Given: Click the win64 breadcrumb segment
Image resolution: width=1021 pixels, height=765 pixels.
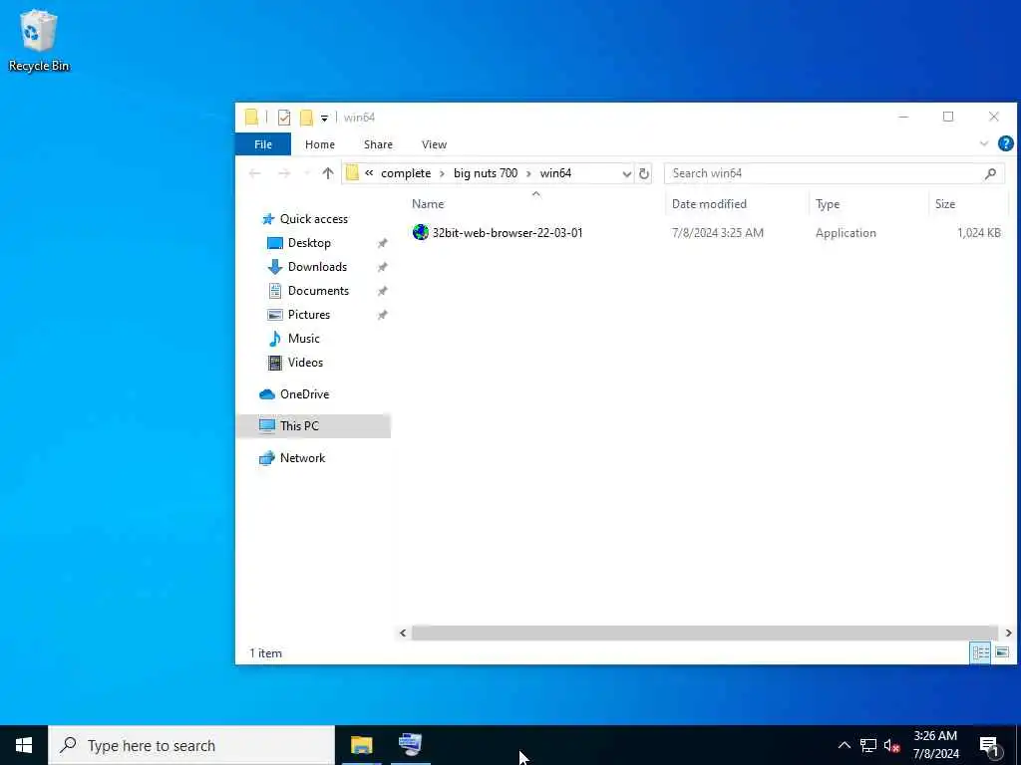Looking at the screenshot, I should coord(555,173).
